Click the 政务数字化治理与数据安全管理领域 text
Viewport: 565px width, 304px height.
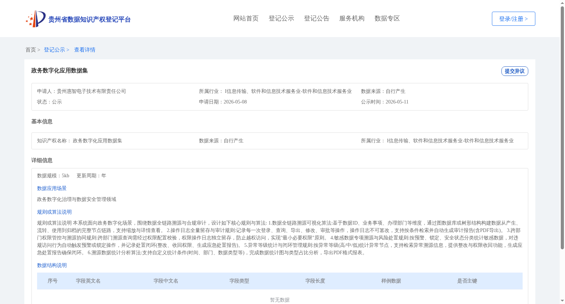tap(77, 199)
